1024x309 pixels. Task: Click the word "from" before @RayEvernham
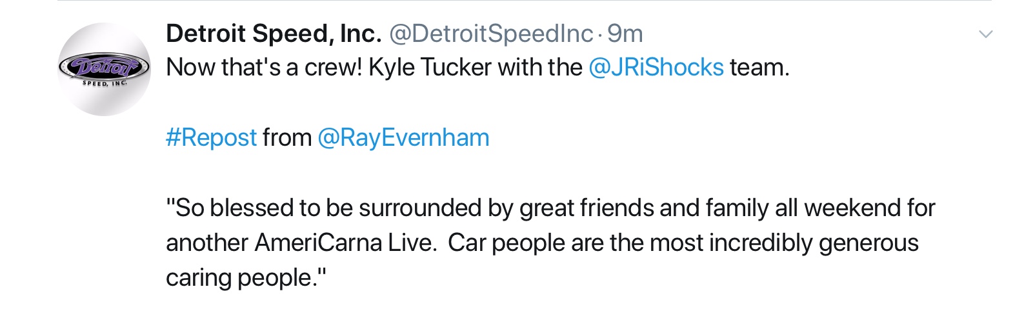pyautogui.click(x=286, y=137)
